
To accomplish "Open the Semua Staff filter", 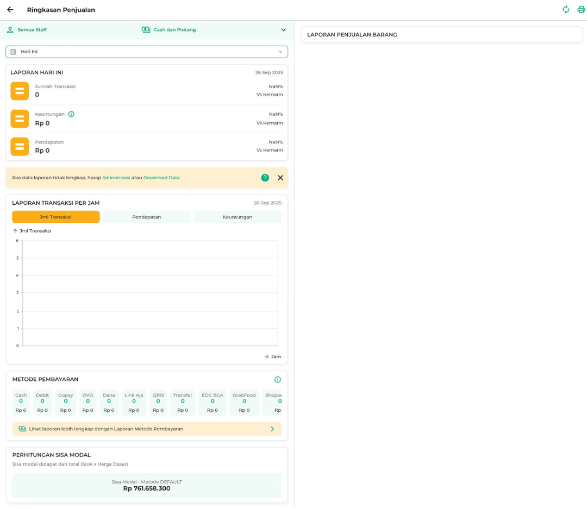I will click(x=27, y=30).
